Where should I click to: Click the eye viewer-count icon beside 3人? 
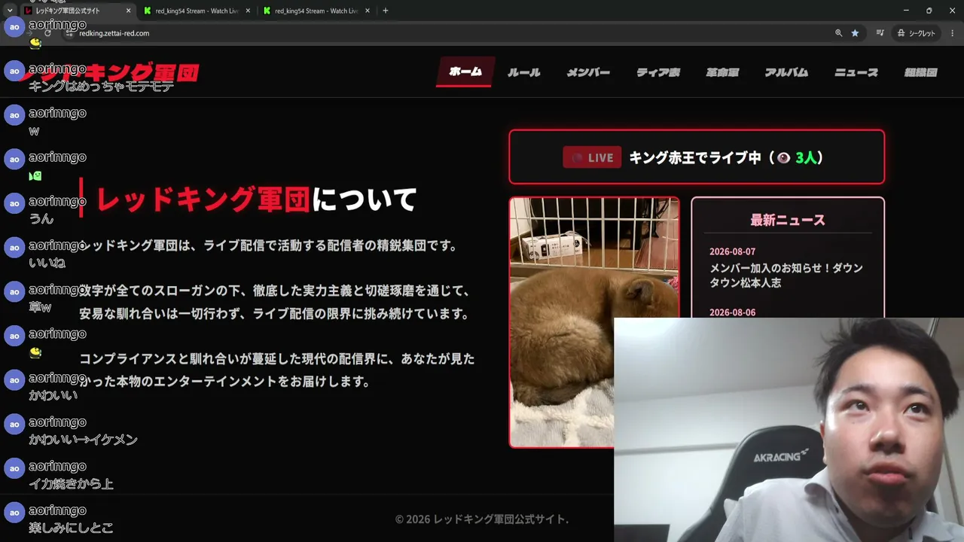pos(783,157)
